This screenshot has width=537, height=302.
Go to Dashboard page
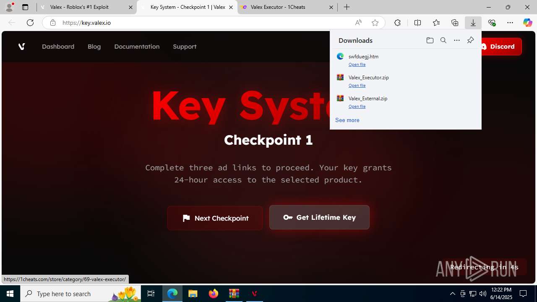coord(58,47)
